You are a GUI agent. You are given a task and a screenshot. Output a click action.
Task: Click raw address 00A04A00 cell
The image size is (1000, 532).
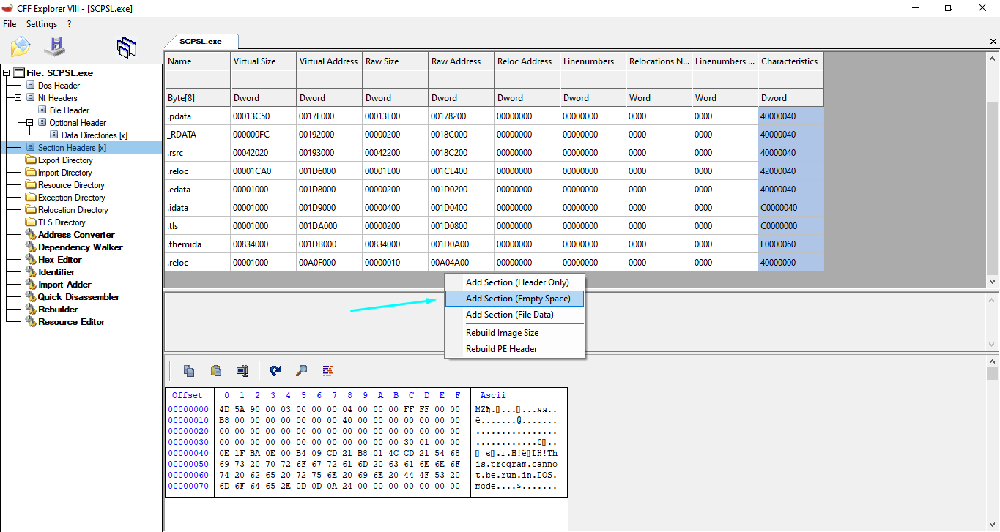[461, 263]
